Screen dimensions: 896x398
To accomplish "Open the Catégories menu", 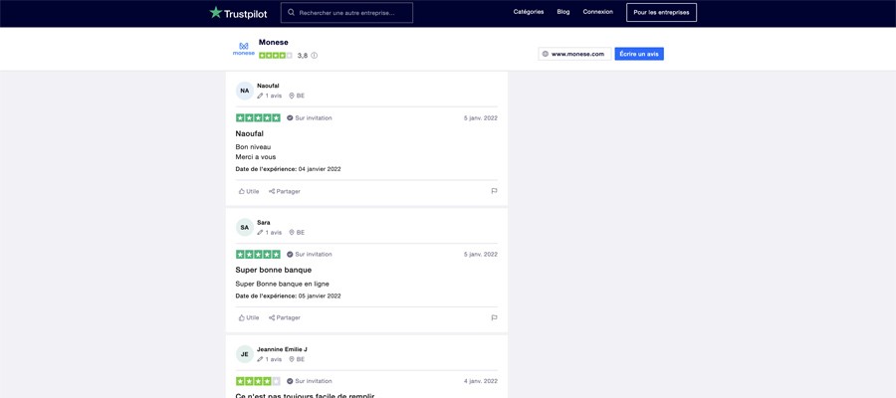I will pyautogui.click(x=529, y=12).
